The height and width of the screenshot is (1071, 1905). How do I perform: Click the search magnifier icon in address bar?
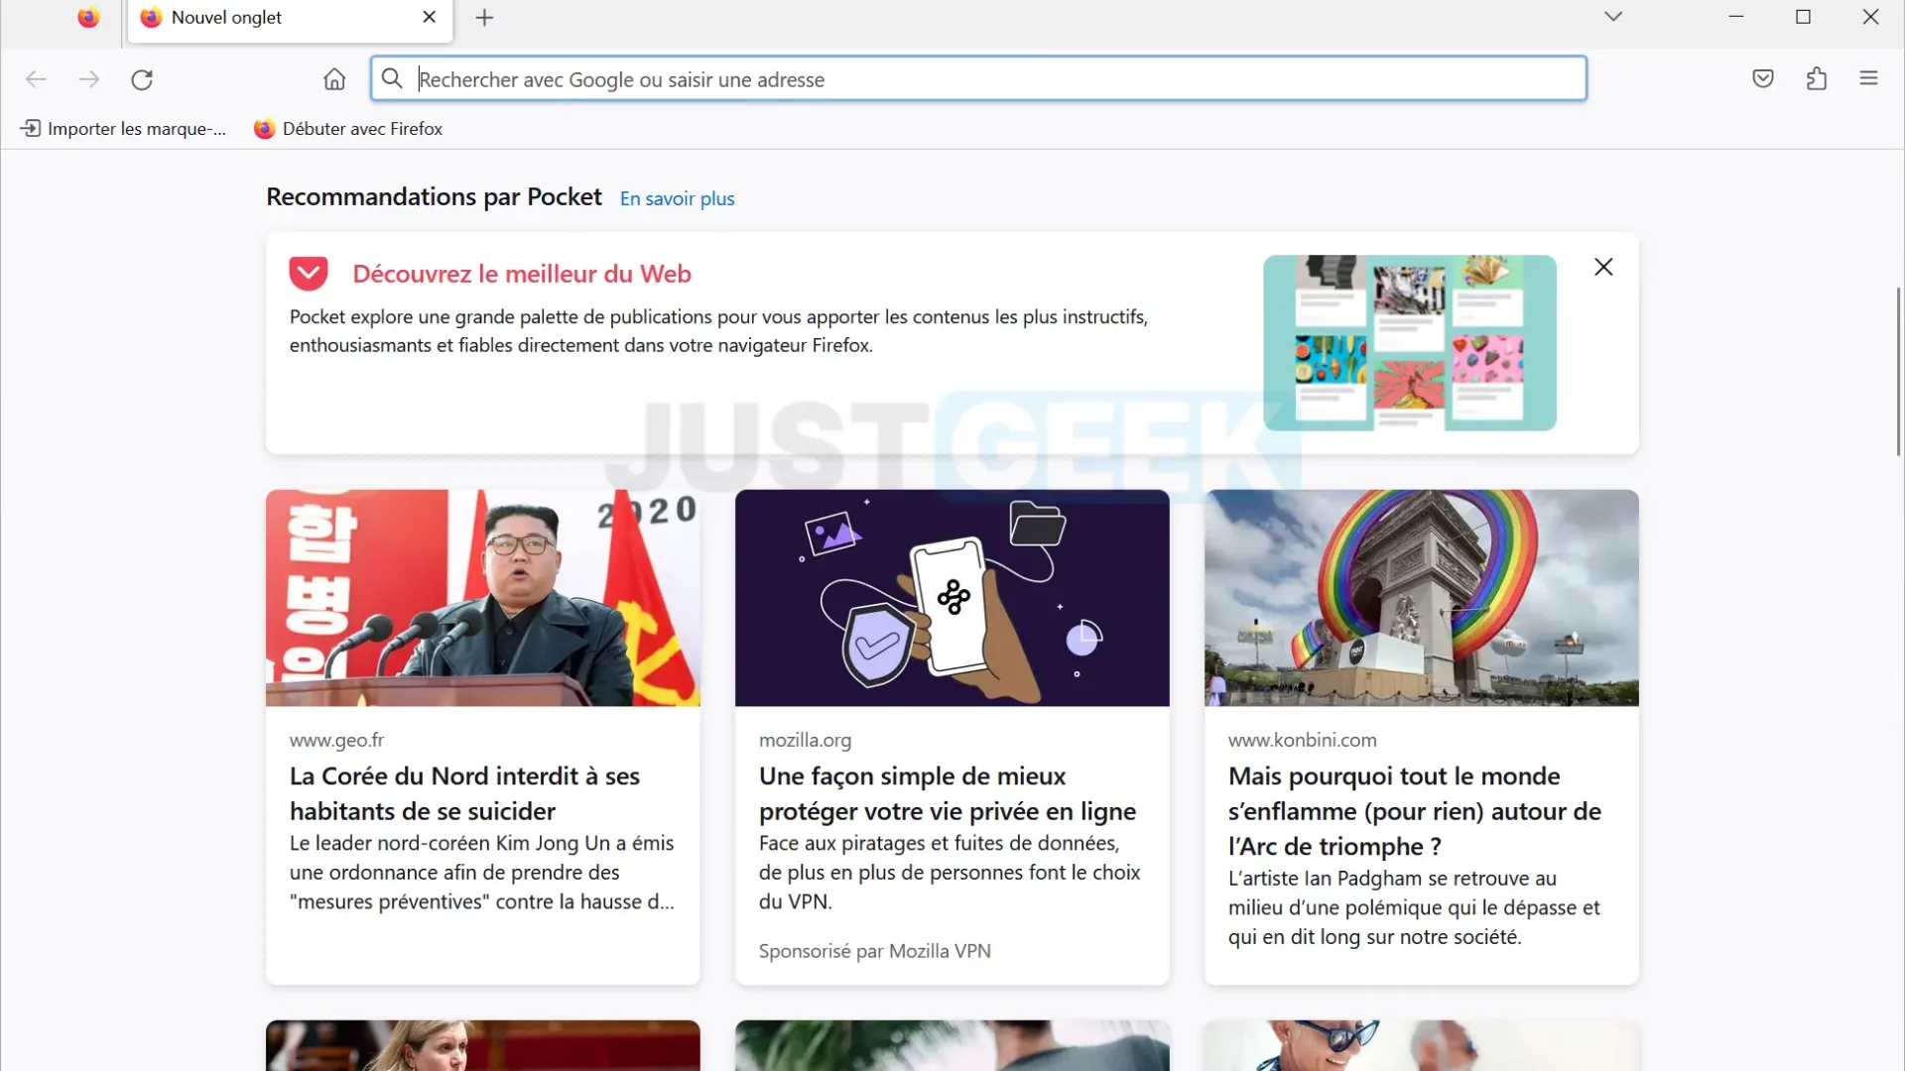click(392, 79)
